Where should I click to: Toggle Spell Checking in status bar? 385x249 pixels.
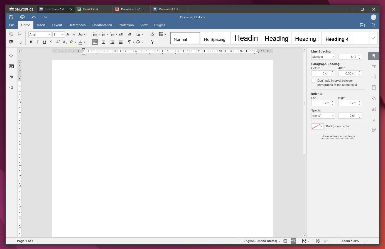click(293, 241)
